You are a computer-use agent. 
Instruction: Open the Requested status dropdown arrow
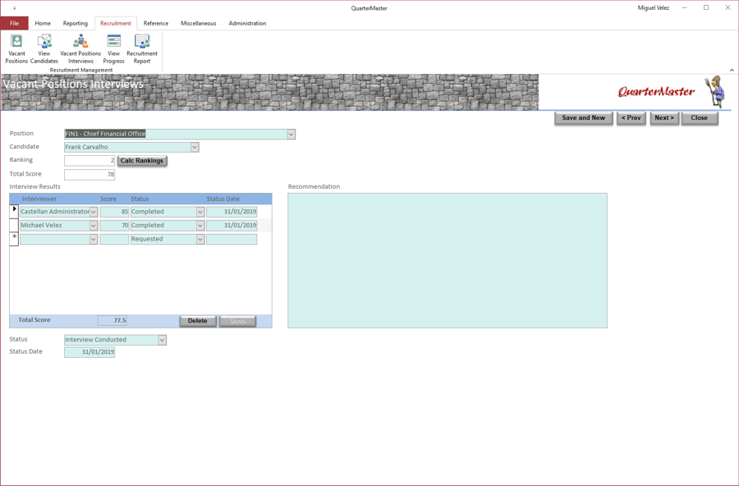click(x=200, y=240)
